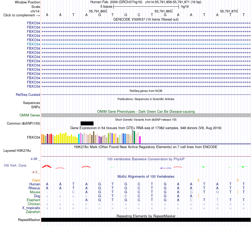Open the 'H3K27Ac Mark' ENCODE track title
The image size is (251, 226).
pyautogui.click(x=146, y=147)
